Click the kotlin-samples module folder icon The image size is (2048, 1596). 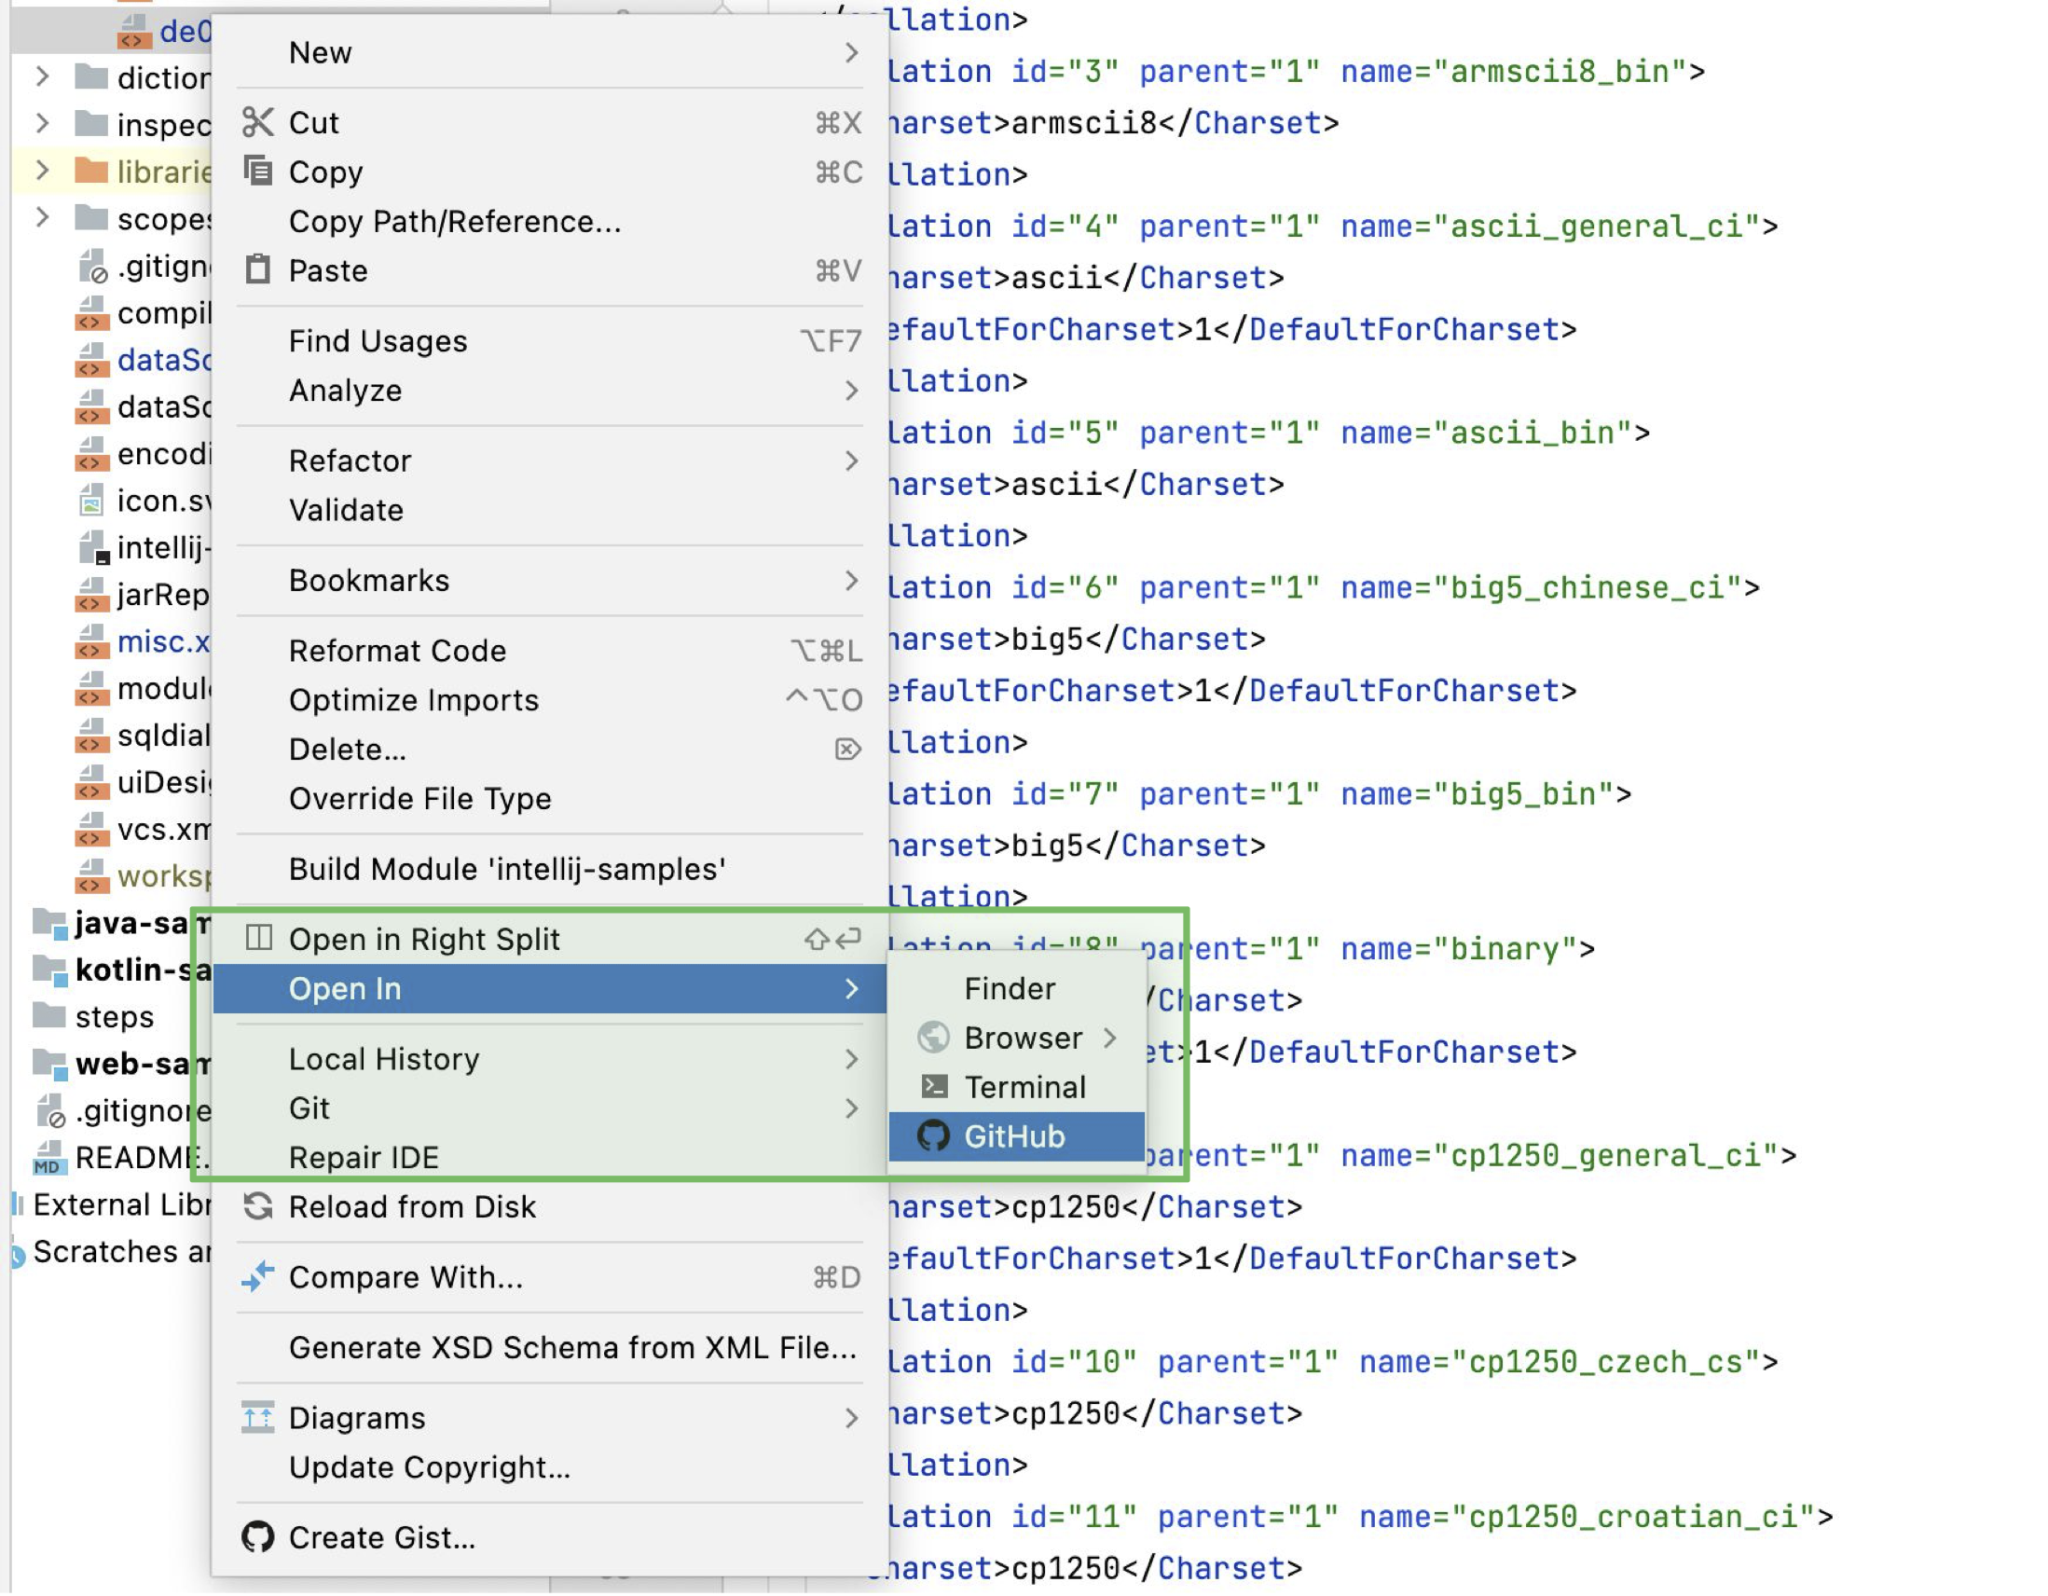pyautogui.click(x=49, y=970)
